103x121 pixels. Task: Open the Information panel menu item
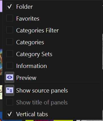tap(31, 66)
